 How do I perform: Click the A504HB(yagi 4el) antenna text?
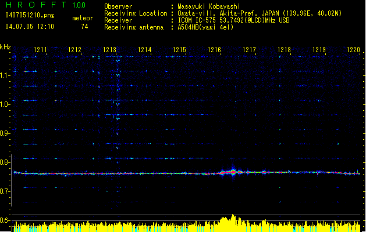205,27
